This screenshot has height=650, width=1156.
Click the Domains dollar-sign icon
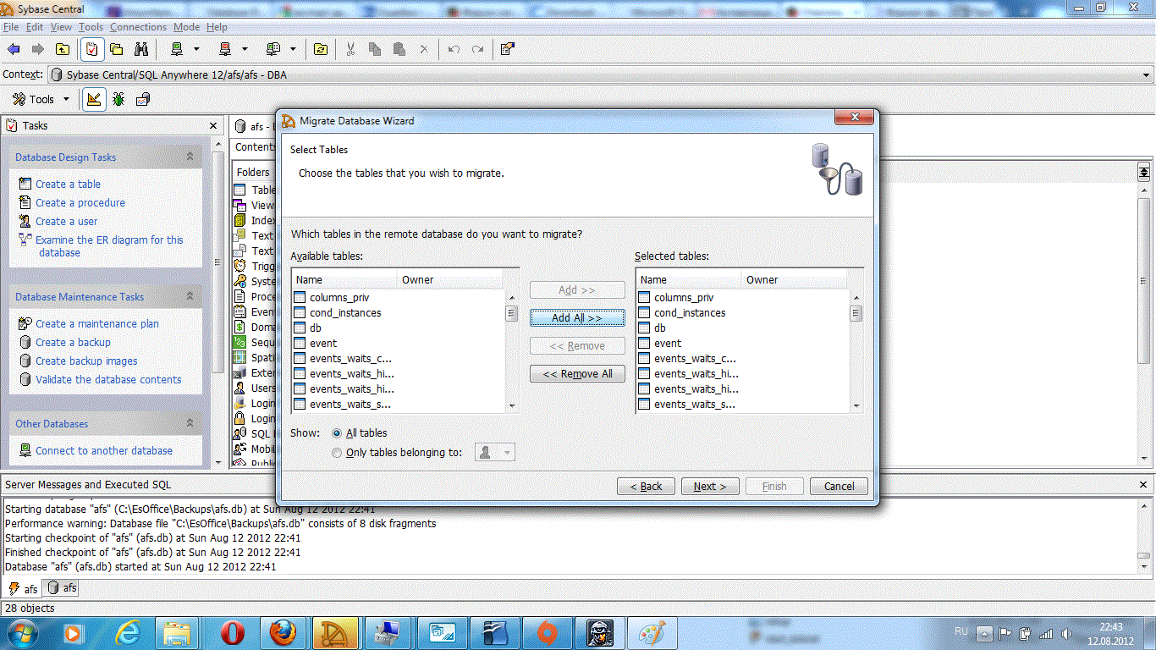point(239,327)
